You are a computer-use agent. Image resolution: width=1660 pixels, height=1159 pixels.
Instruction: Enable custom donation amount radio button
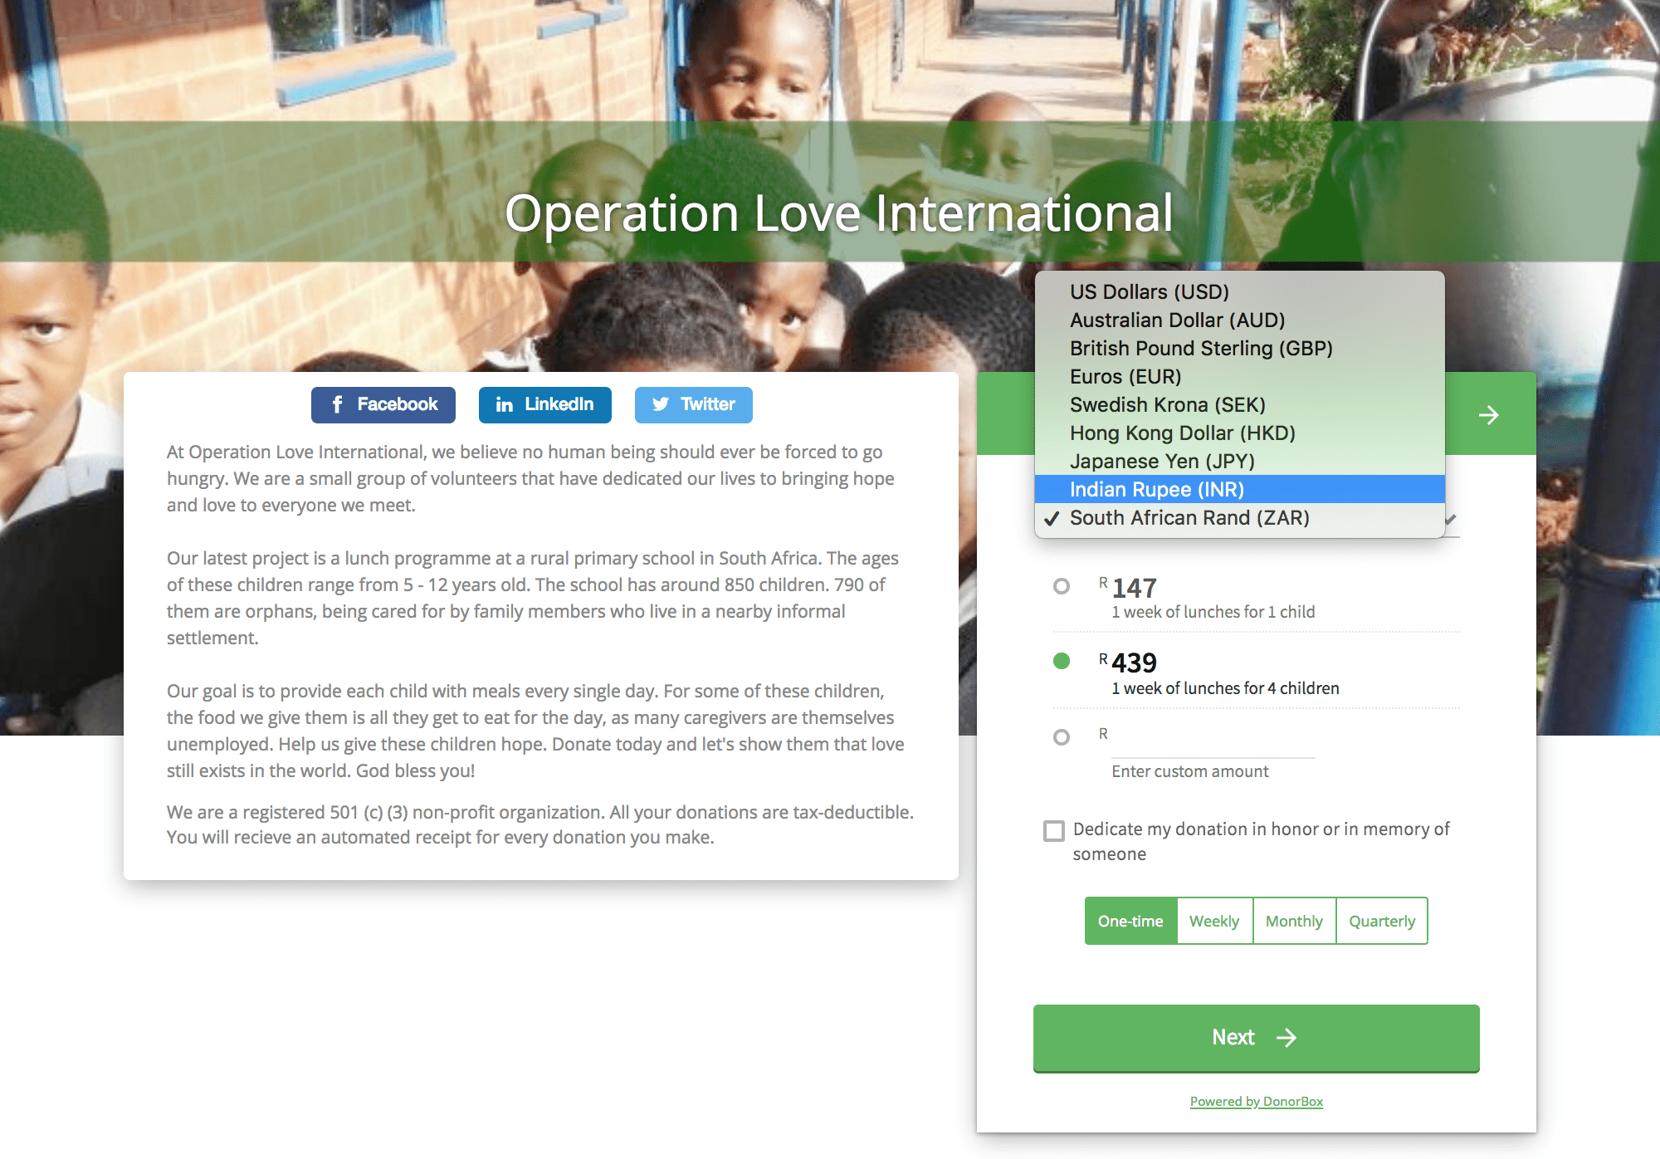1058,734
